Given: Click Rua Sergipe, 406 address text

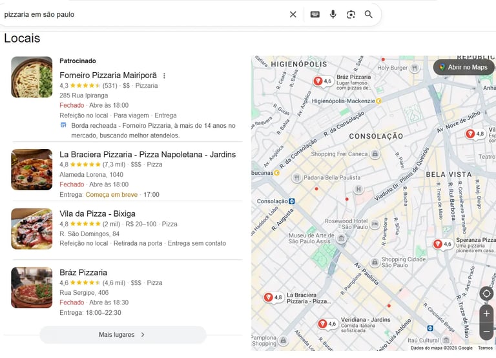Looking at the screenshot, I should coord(84,293).
